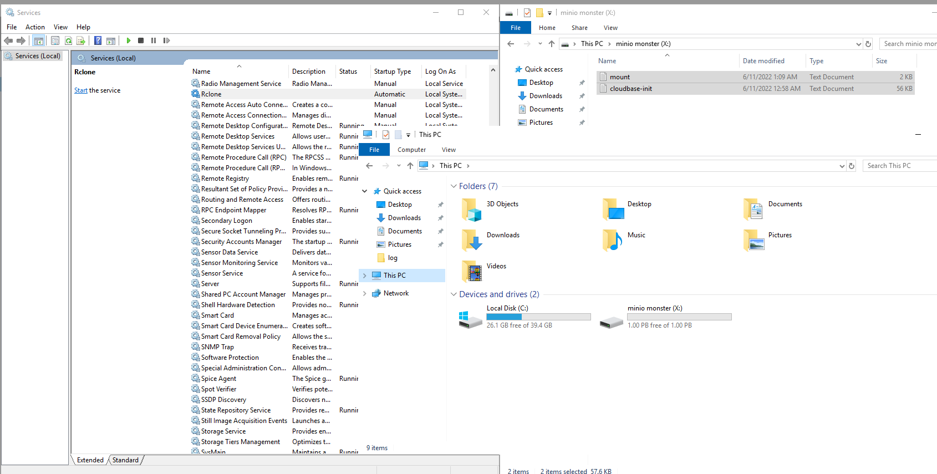Collapse the Folders (7) group

pyautogui.click(x=454, y=186)
